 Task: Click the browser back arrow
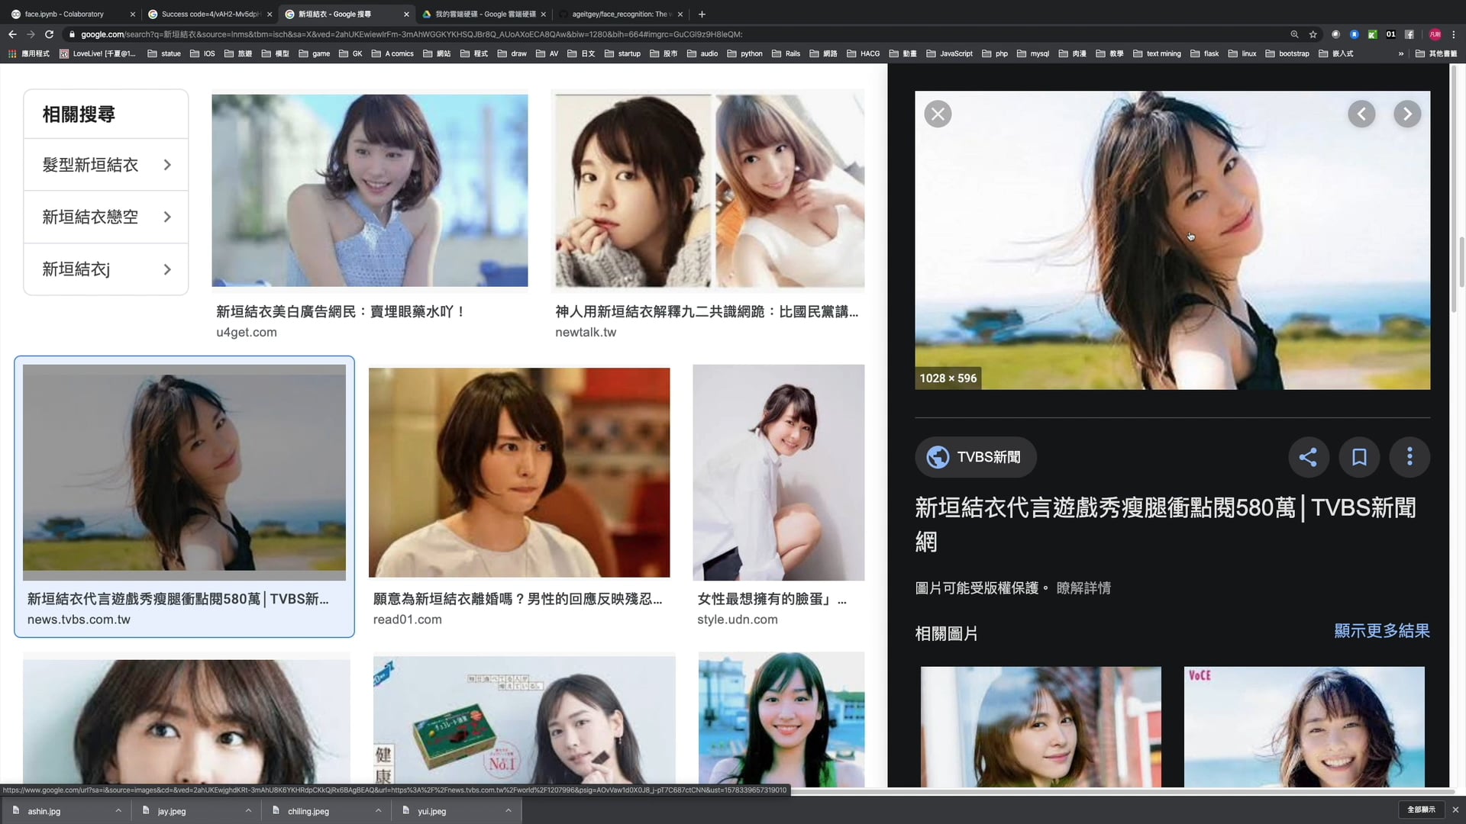point(12,34)
